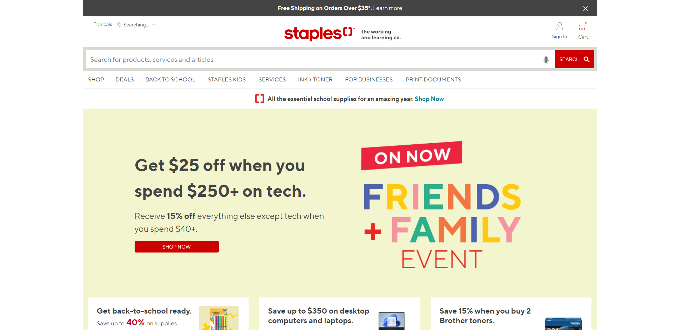The height and width of the screenshot is (330, 680).
Task: Open the DEALS menu
Action: pos(125,80)
